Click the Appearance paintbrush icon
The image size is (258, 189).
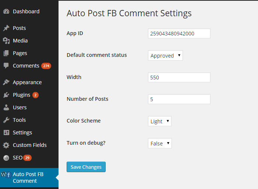[x=6, y=82]
